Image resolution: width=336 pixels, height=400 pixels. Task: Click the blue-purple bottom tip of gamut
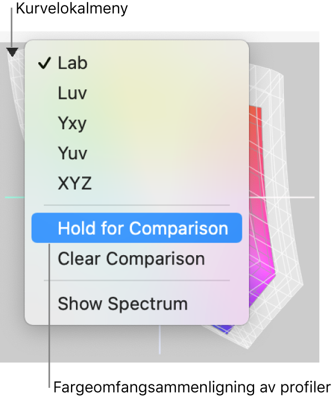(x=226, y=329)
